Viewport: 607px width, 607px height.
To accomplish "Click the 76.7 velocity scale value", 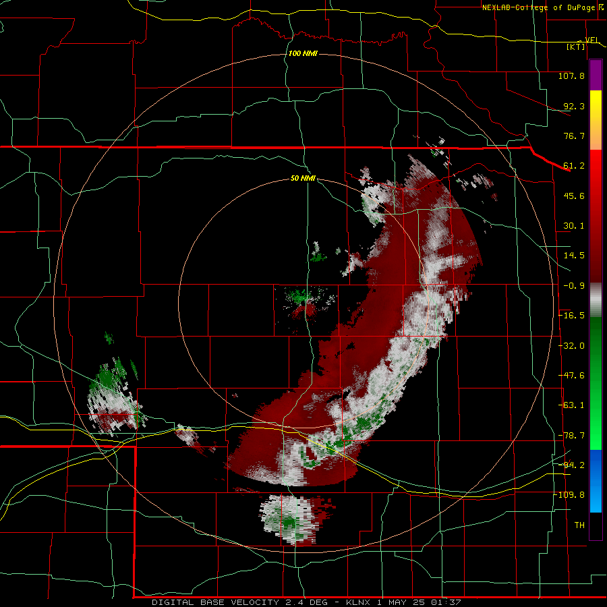I will tap(574, 136).
